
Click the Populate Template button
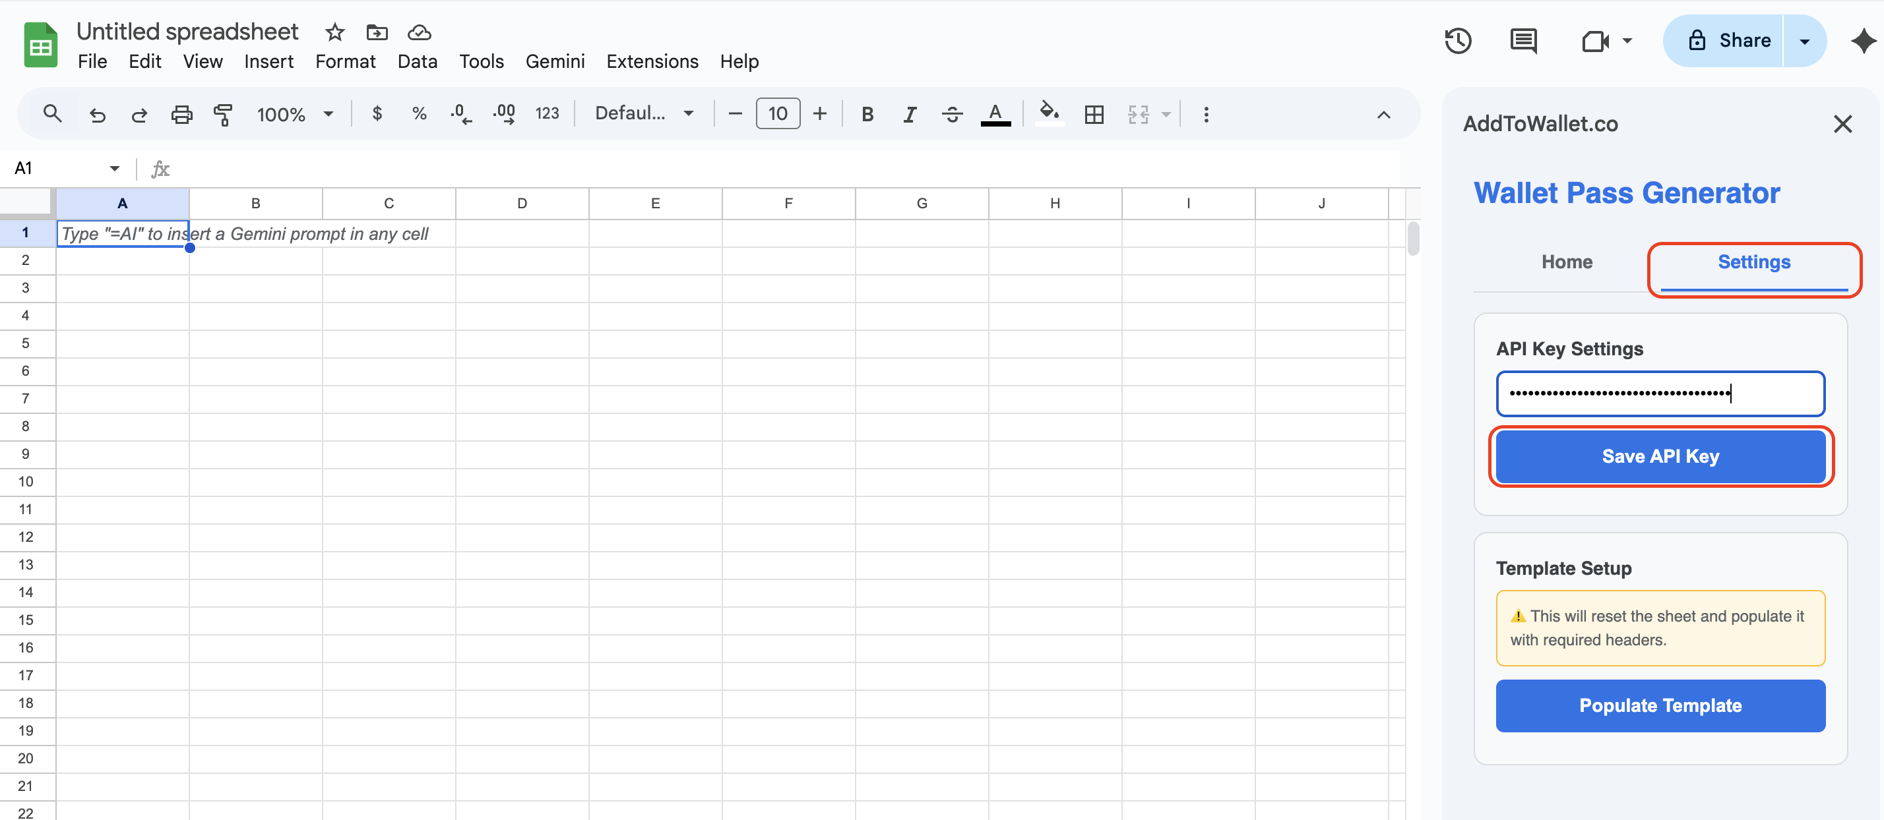[x=1660, y=705]
